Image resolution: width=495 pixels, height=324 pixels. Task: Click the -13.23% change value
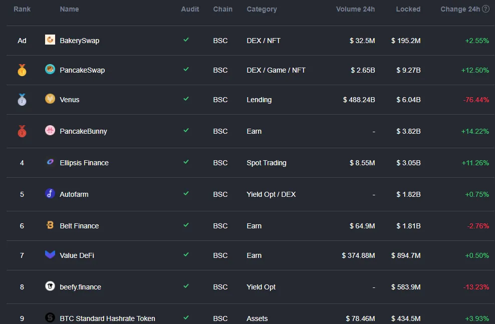(476, 287)
